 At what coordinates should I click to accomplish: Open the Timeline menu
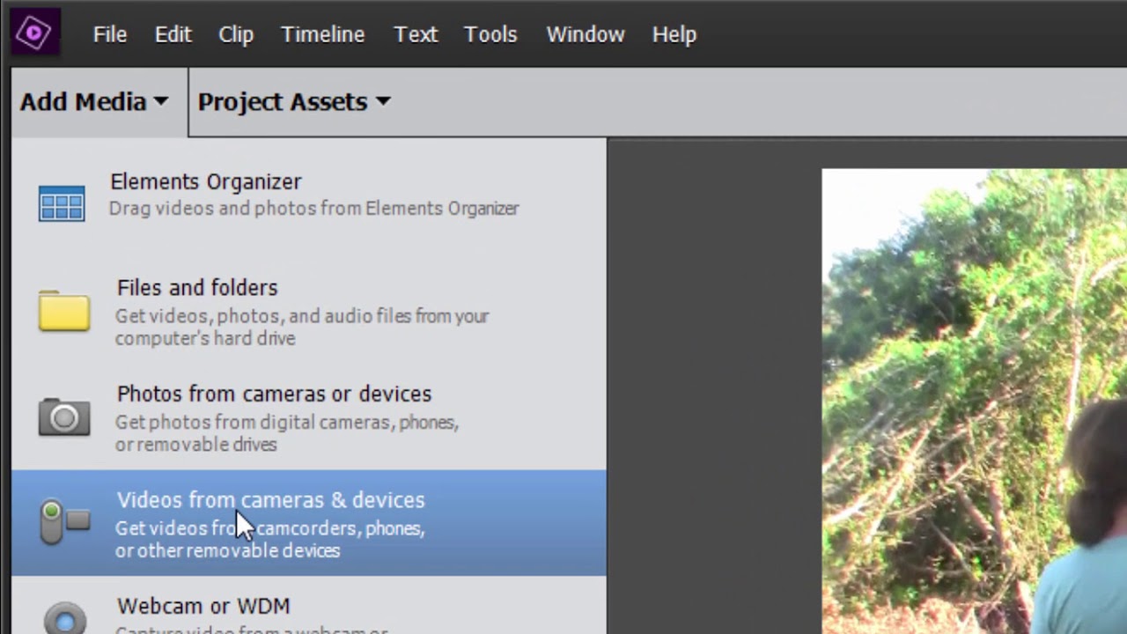(x=322, y=34)
